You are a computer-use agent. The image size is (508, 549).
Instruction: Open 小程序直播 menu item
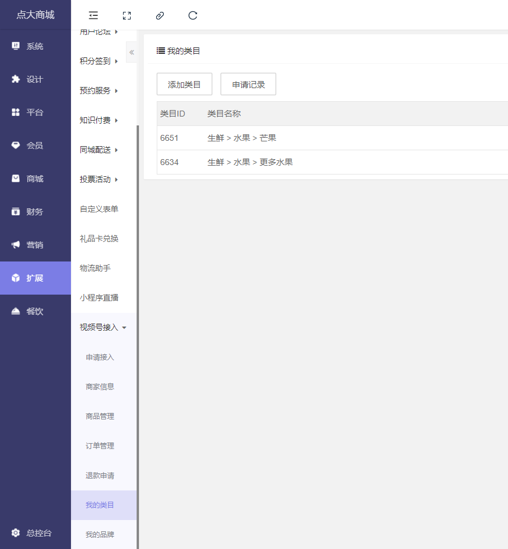99,298
